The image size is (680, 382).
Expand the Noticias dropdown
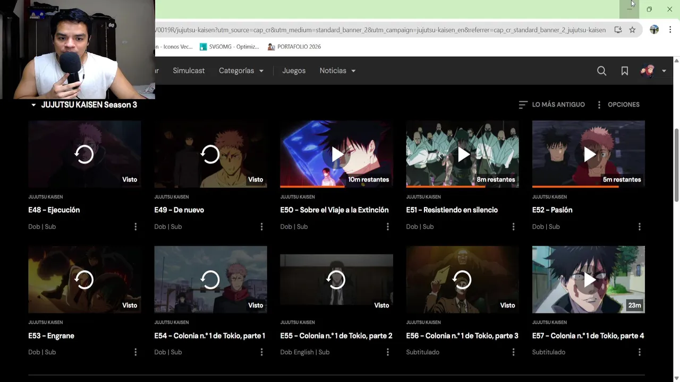pyautogui.click(x=337, y=71)
